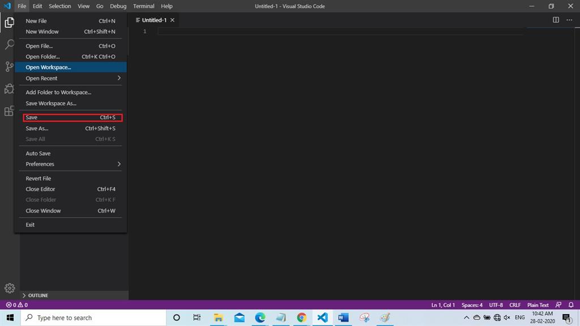Open Mail app from taskbar
Viewport: 580px width, 326px height.
(x=240, y=317)
